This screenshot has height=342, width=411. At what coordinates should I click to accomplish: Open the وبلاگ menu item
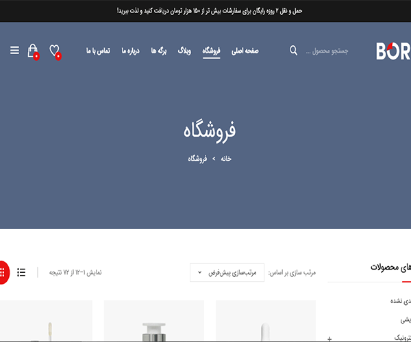tap(185, 51)
